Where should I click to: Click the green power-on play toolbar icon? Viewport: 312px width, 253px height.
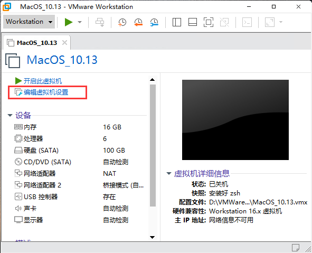[69, 22]
